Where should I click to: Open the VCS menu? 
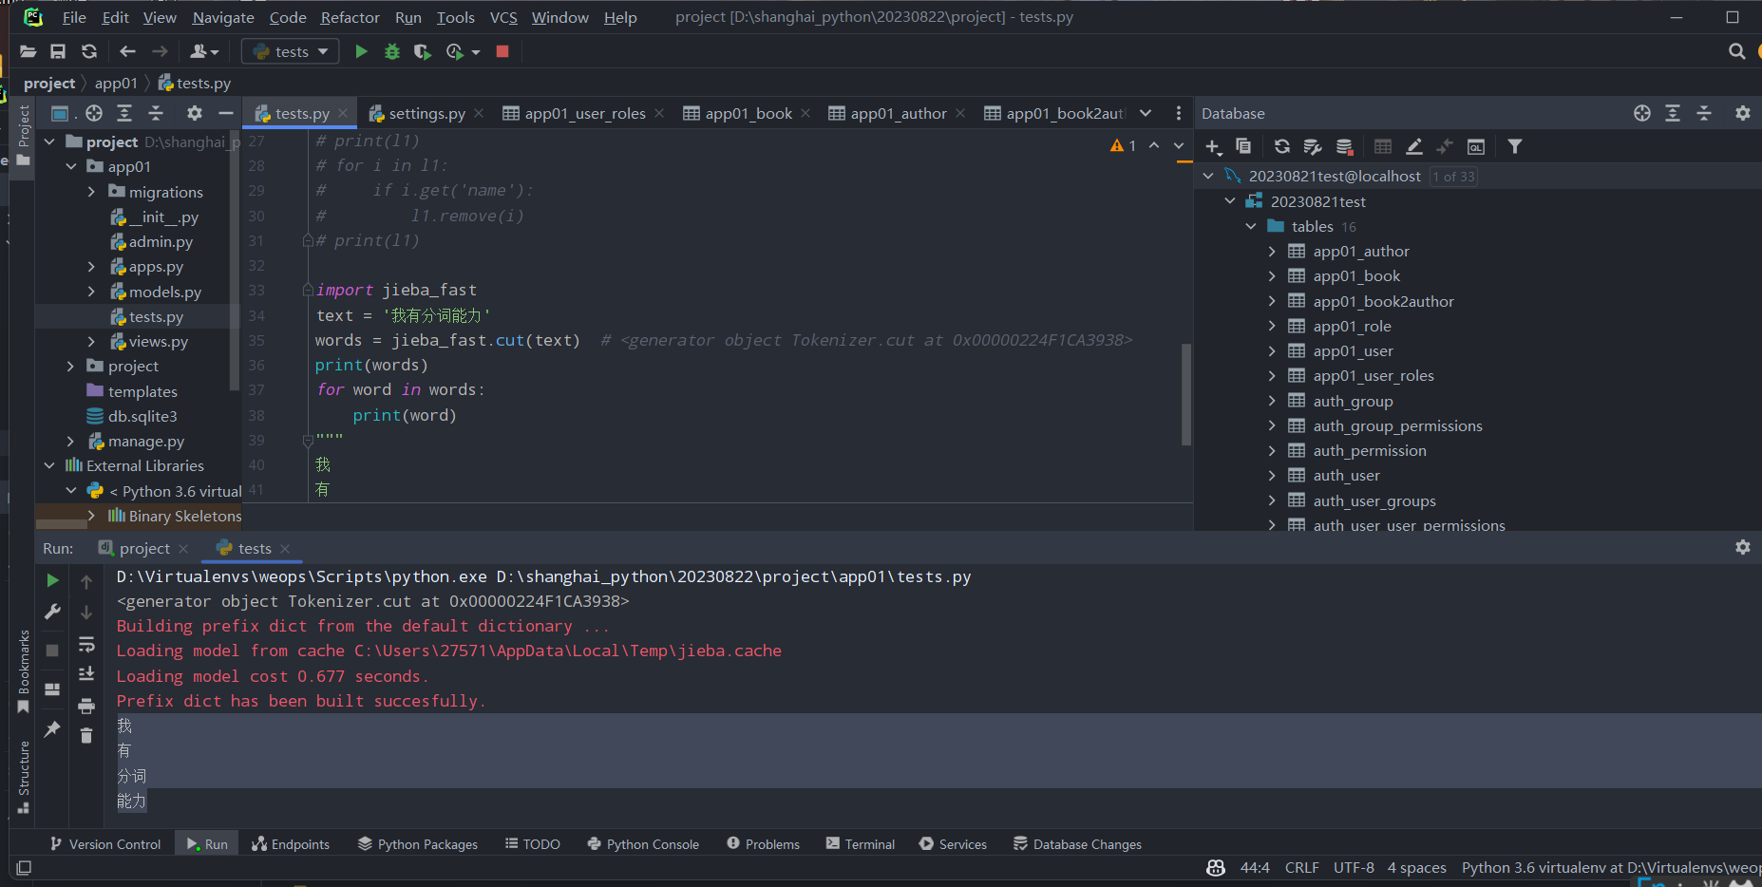click(x=503, y=17)
